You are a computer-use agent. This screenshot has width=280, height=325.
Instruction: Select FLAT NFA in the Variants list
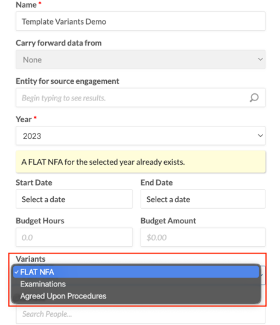[136, 272]
